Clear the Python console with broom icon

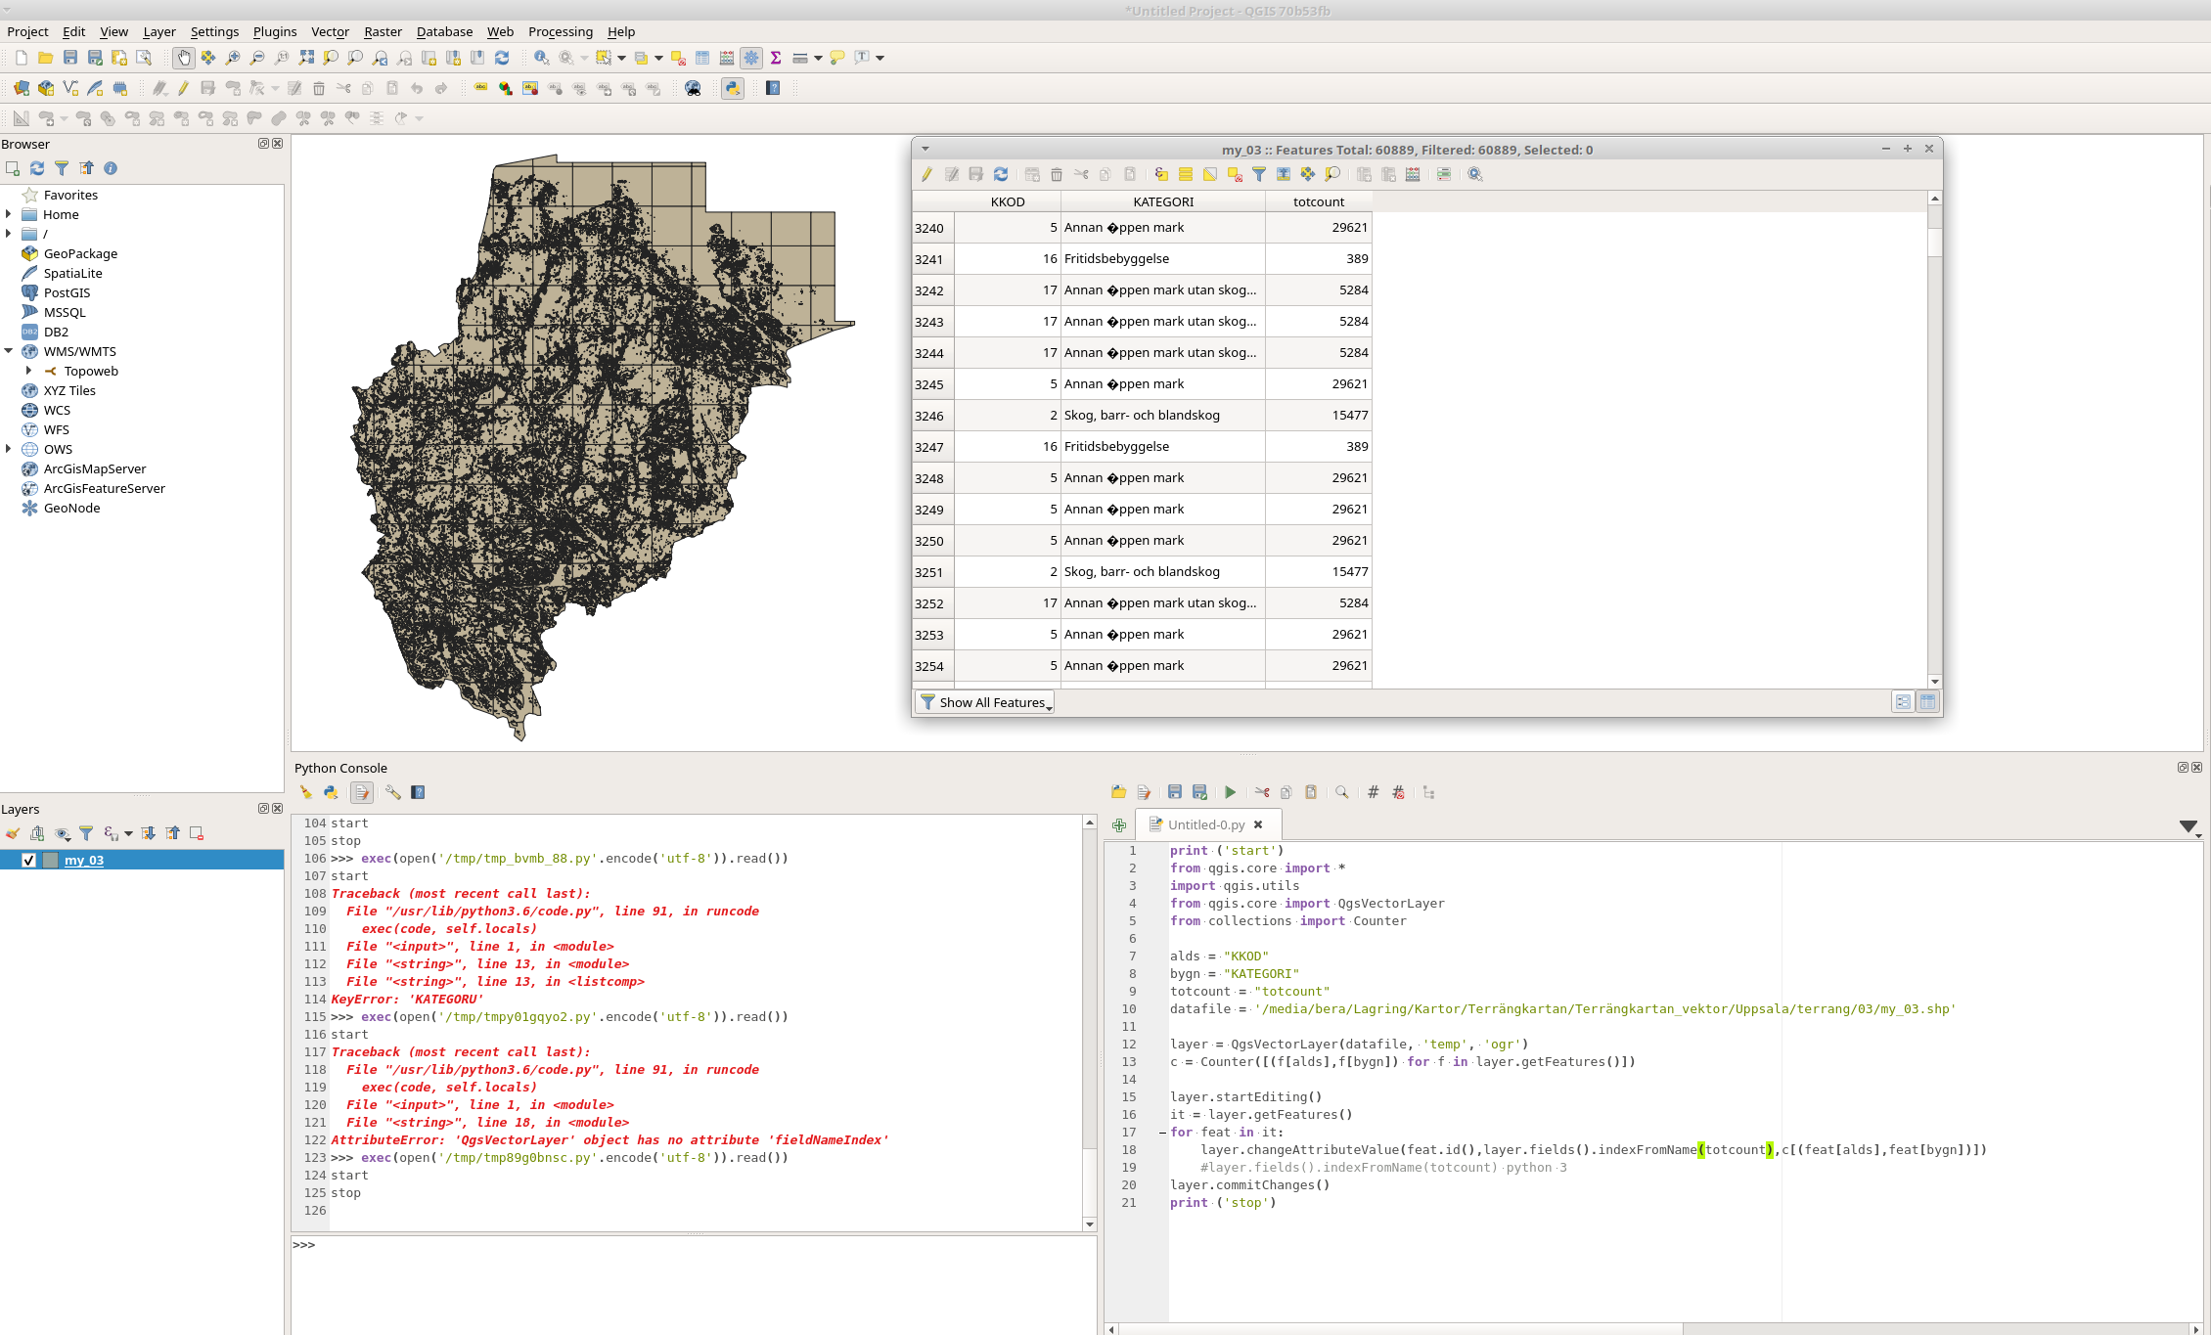[306, 792]
